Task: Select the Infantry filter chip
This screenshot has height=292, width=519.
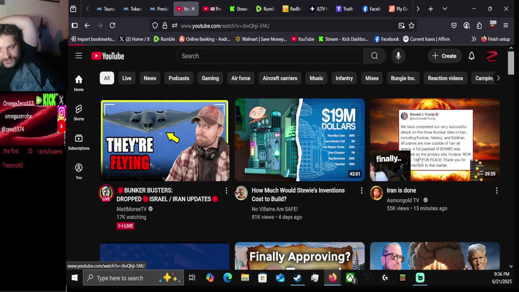Action: pos(344,78)
